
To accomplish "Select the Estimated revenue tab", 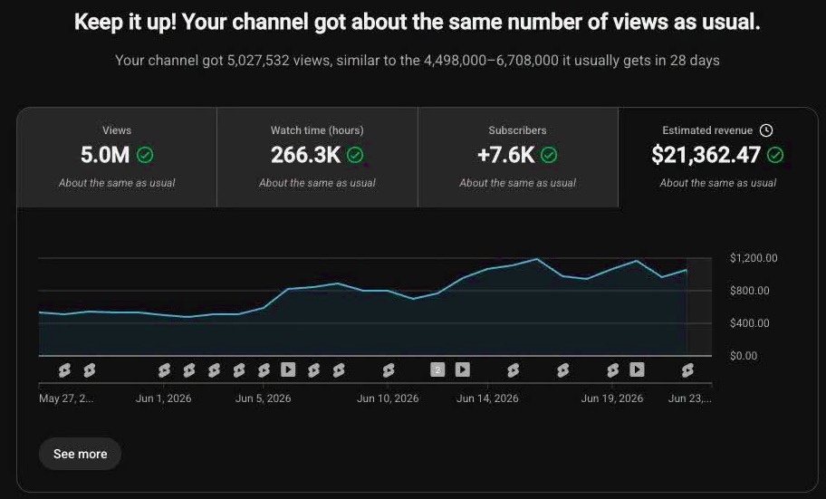I will (x=718, y=157).
